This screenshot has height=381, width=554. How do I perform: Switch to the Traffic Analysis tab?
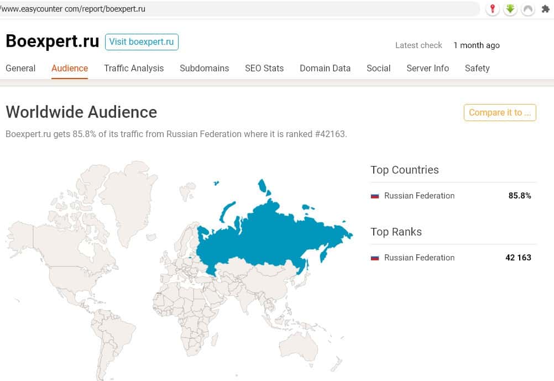point(134,69)
